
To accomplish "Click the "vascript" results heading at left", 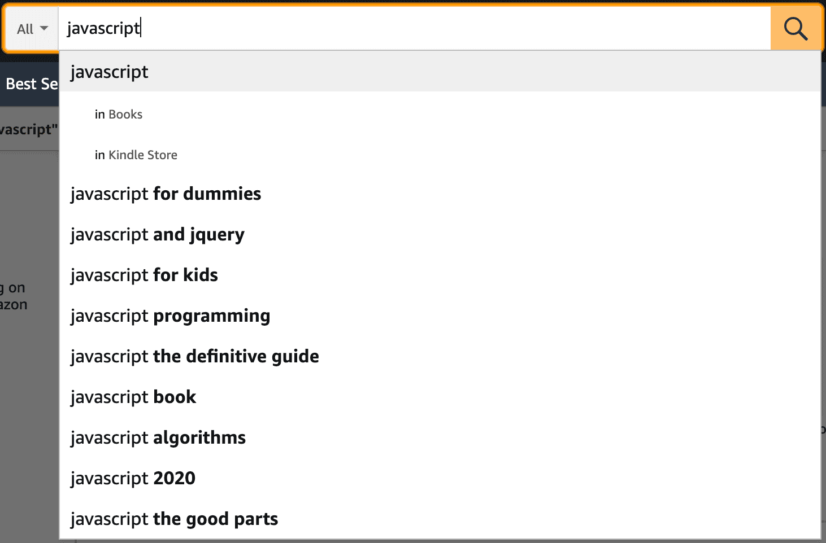I will click(x=28, y=130).
